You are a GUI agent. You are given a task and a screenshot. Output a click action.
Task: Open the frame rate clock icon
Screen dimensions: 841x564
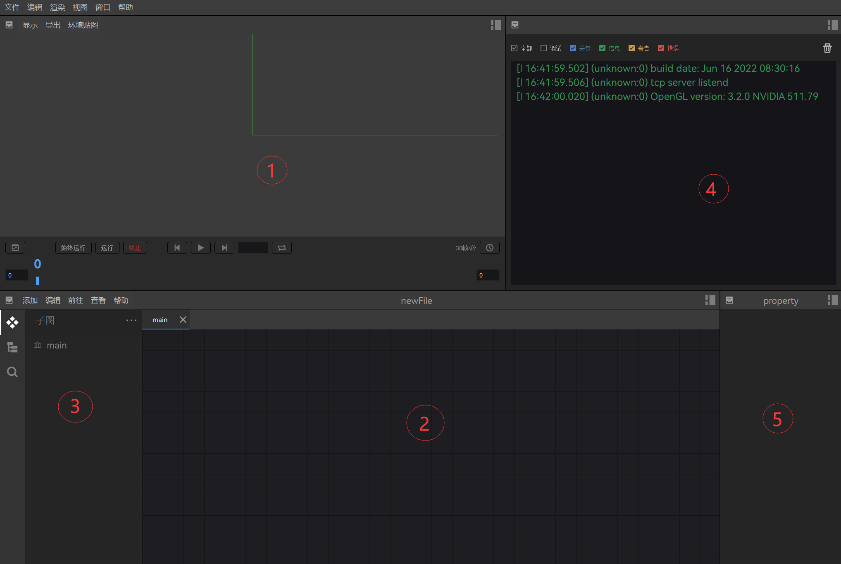coord(490,248)
